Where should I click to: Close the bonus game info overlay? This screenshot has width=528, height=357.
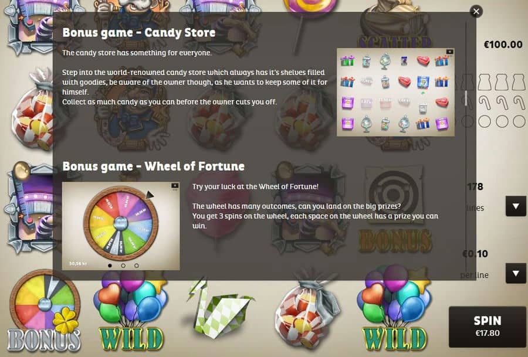(476, 12)
